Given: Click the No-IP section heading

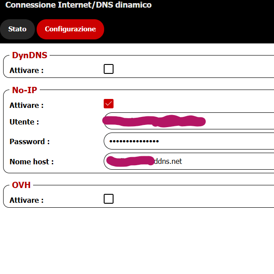Looking at the screenshot, I should [25, 90].
